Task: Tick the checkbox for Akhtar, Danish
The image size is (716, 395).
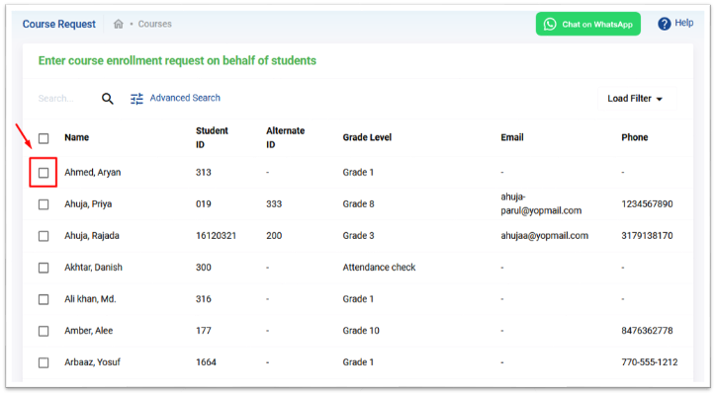Action: click(44, 268)
